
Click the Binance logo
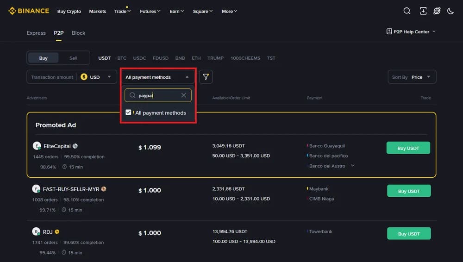[x=29, y=11]
